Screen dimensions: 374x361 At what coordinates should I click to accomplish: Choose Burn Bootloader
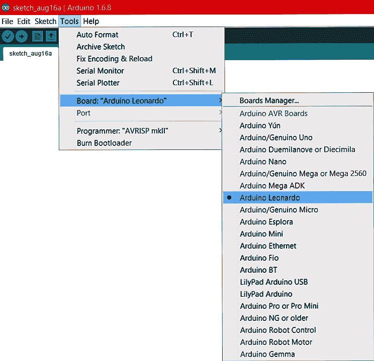141,143
